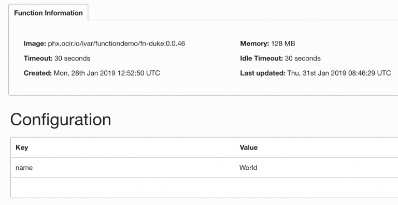Click the Created label
398x205 pixels.
(38, 73)
